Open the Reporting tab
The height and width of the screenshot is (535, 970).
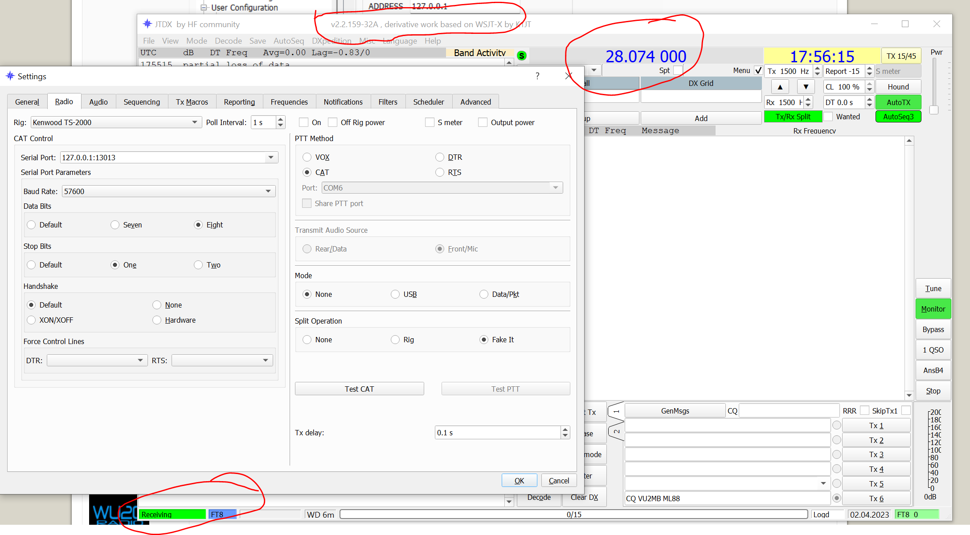[239, 102]
